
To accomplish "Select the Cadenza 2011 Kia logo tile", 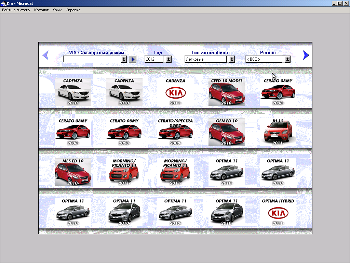I will click(175, 92).
